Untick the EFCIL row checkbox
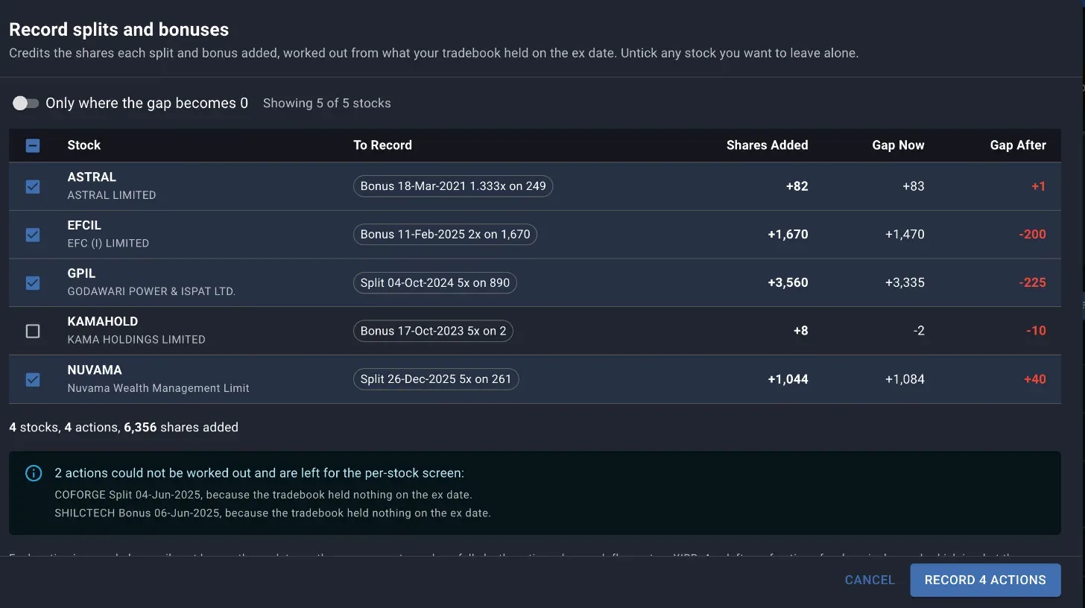 33,235
